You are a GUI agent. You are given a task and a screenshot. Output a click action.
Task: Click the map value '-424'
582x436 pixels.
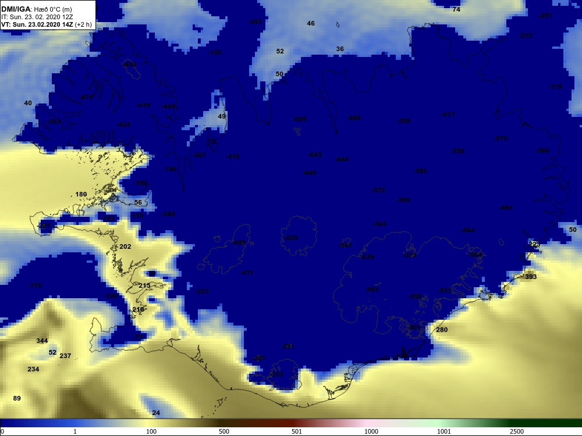(123, 124)
